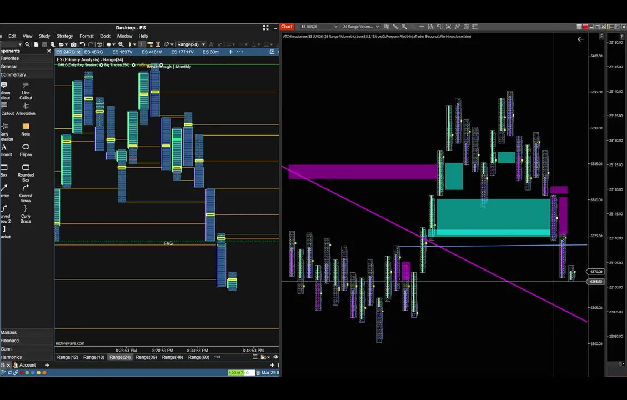627x400 pixels.
Task: Toggle the F button at top-right of NinjaTrader chart
Action: [601, 37]
